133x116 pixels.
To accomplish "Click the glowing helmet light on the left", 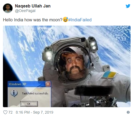I will (x=49, y=55).
